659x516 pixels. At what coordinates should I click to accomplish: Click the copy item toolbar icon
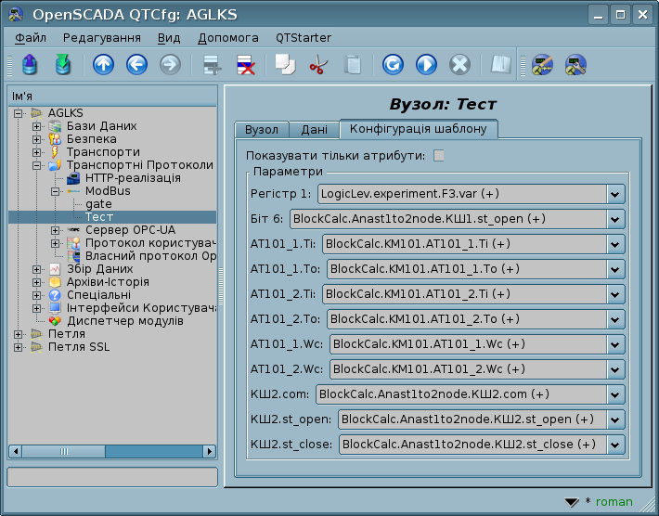point(284,65)
